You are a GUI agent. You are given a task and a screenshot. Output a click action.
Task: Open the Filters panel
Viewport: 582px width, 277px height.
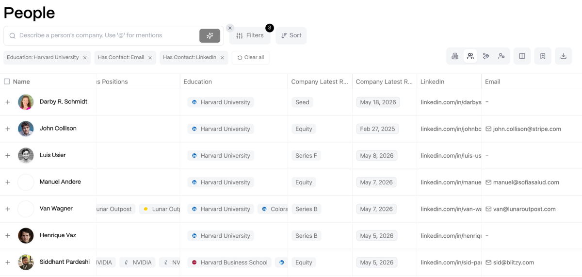pos(250,35)
